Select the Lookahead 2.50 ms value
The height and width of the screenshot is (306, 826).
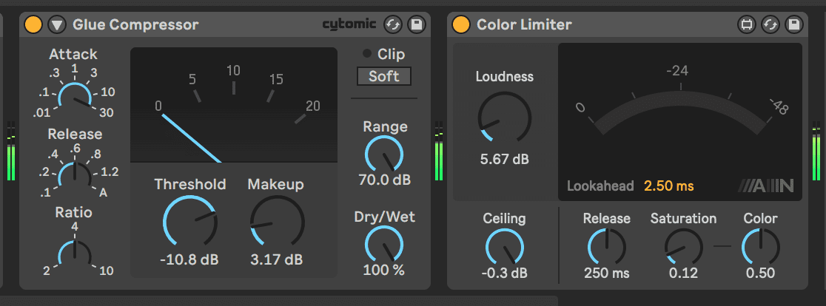click(668, 186)
